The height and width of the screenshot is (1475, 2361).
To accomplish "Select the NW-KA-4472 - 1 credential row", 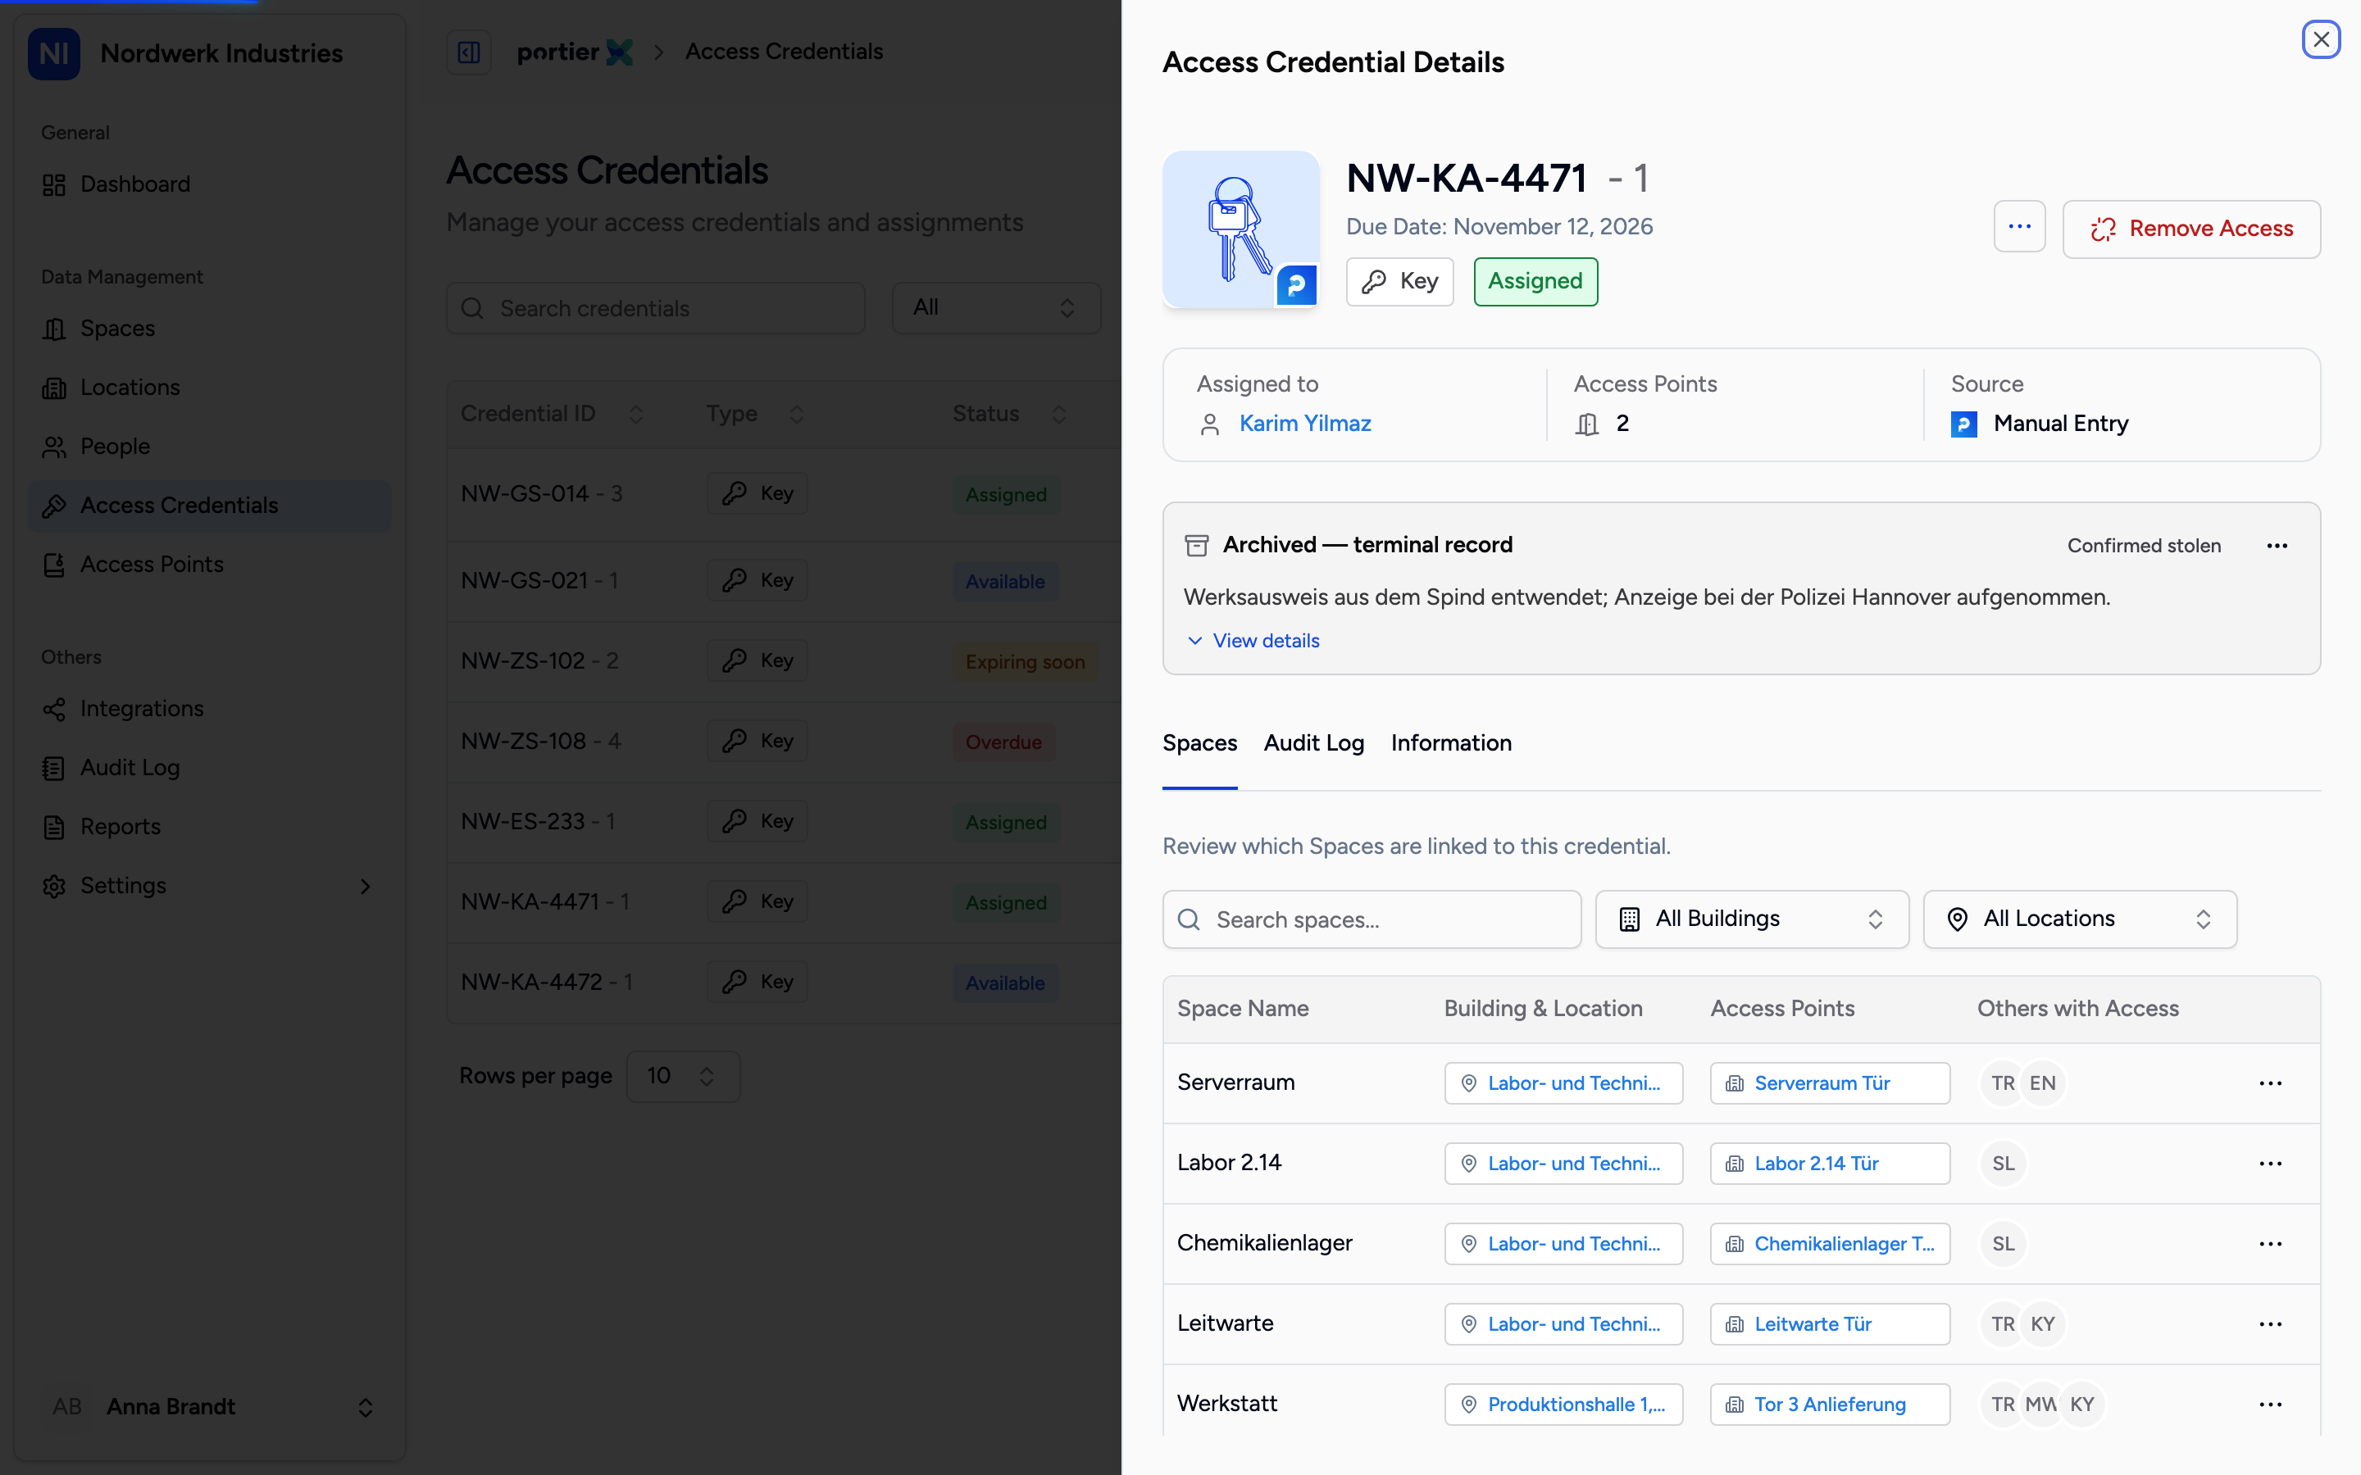I will click(785, 983).
